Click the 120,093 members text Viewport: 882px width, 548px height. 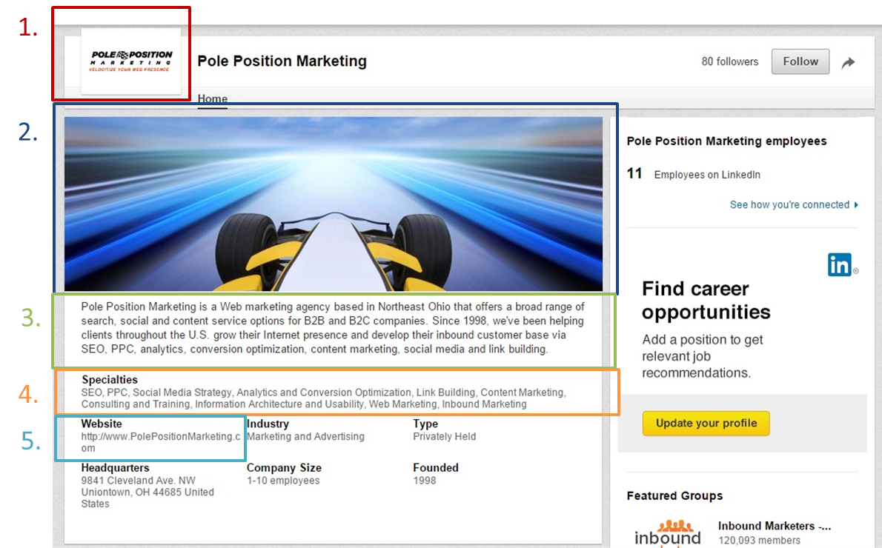(759, 540)
